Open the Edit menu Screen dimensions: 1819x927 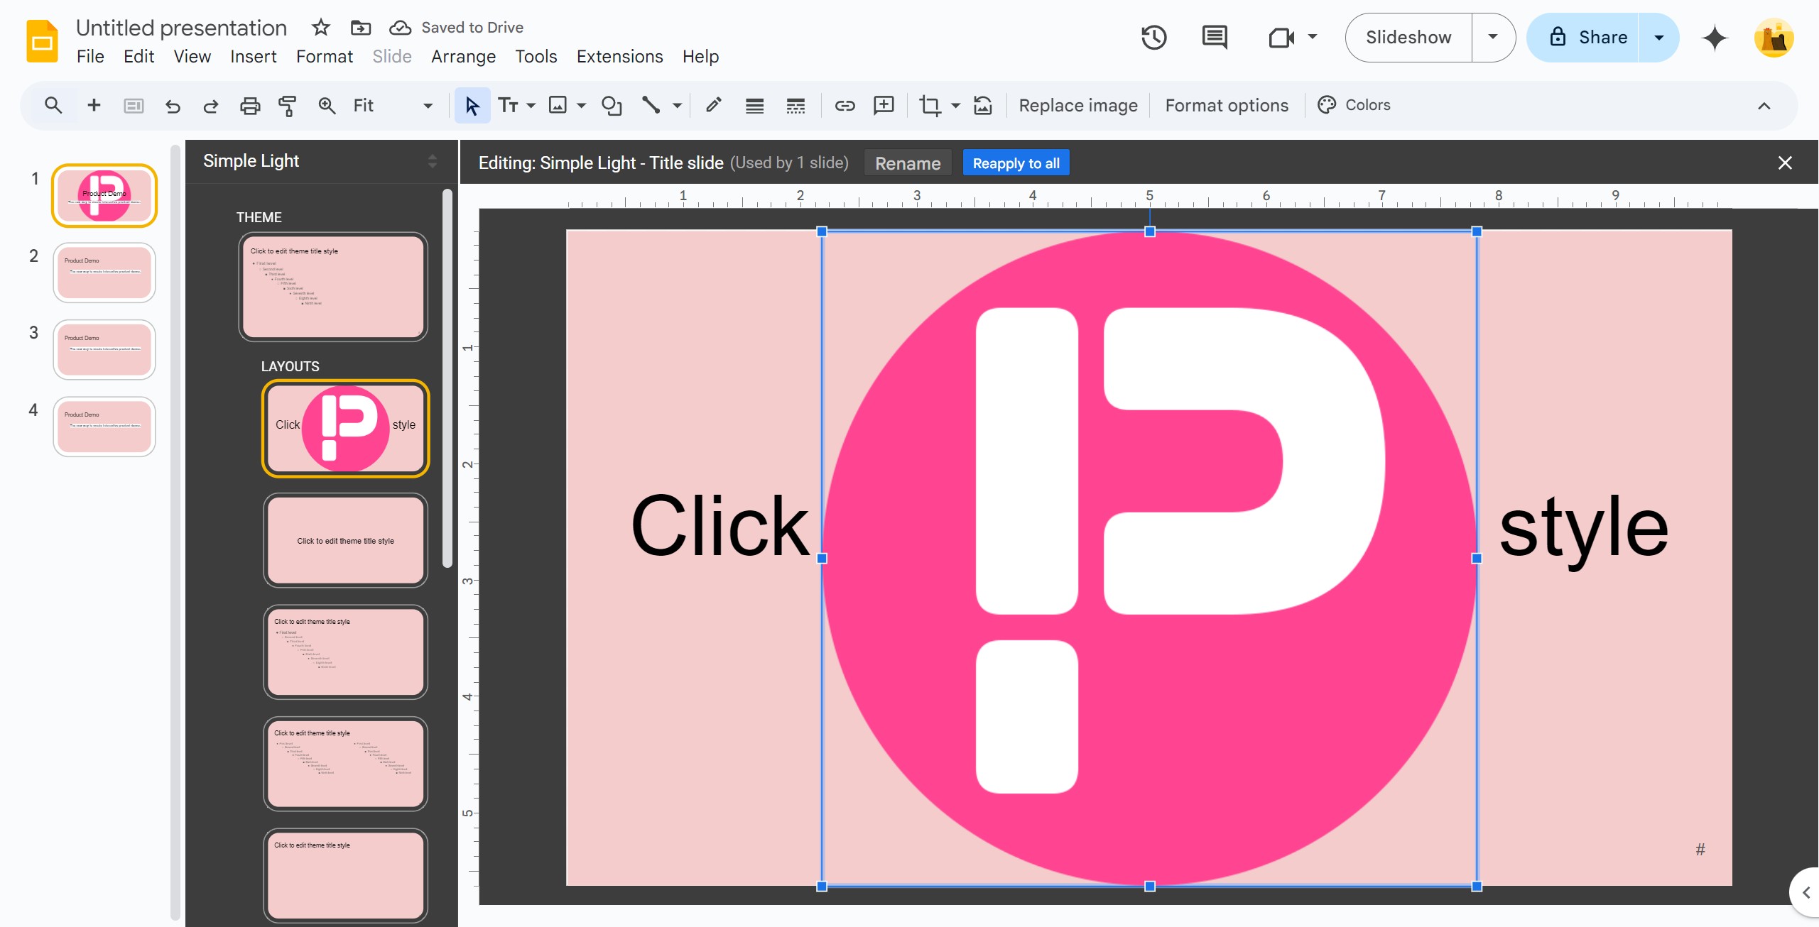point(139,57)
